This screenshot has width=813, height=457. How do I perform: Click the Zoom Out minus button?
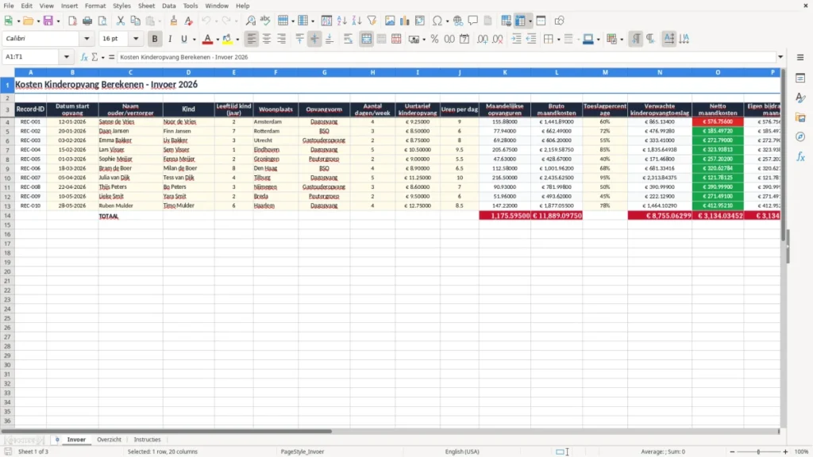click(x=732, y=451)
